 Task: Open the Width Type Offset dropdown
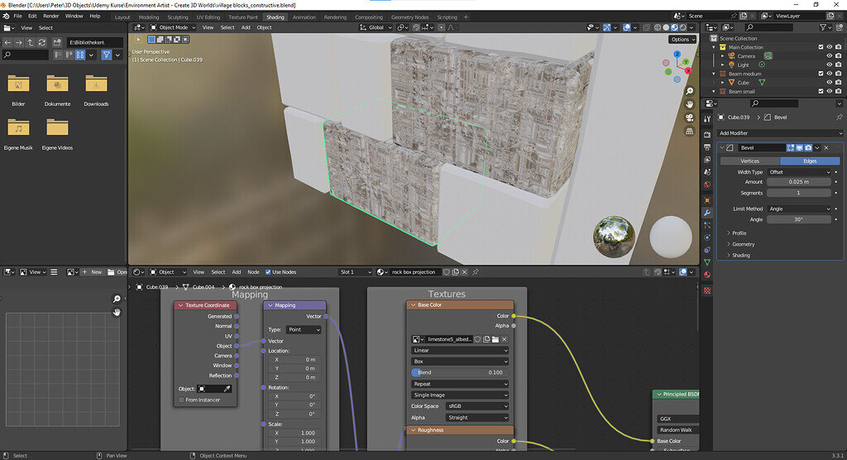tap(798, 172)
